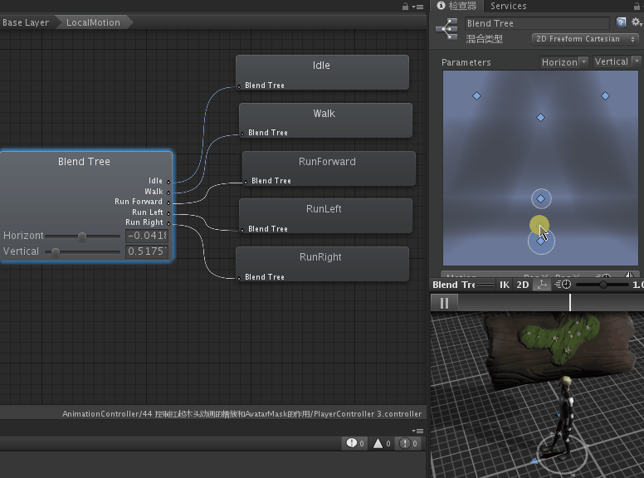
Task: Click the input port on the RunLeft node
Action: pyautogui.click(x=242, y=230)
